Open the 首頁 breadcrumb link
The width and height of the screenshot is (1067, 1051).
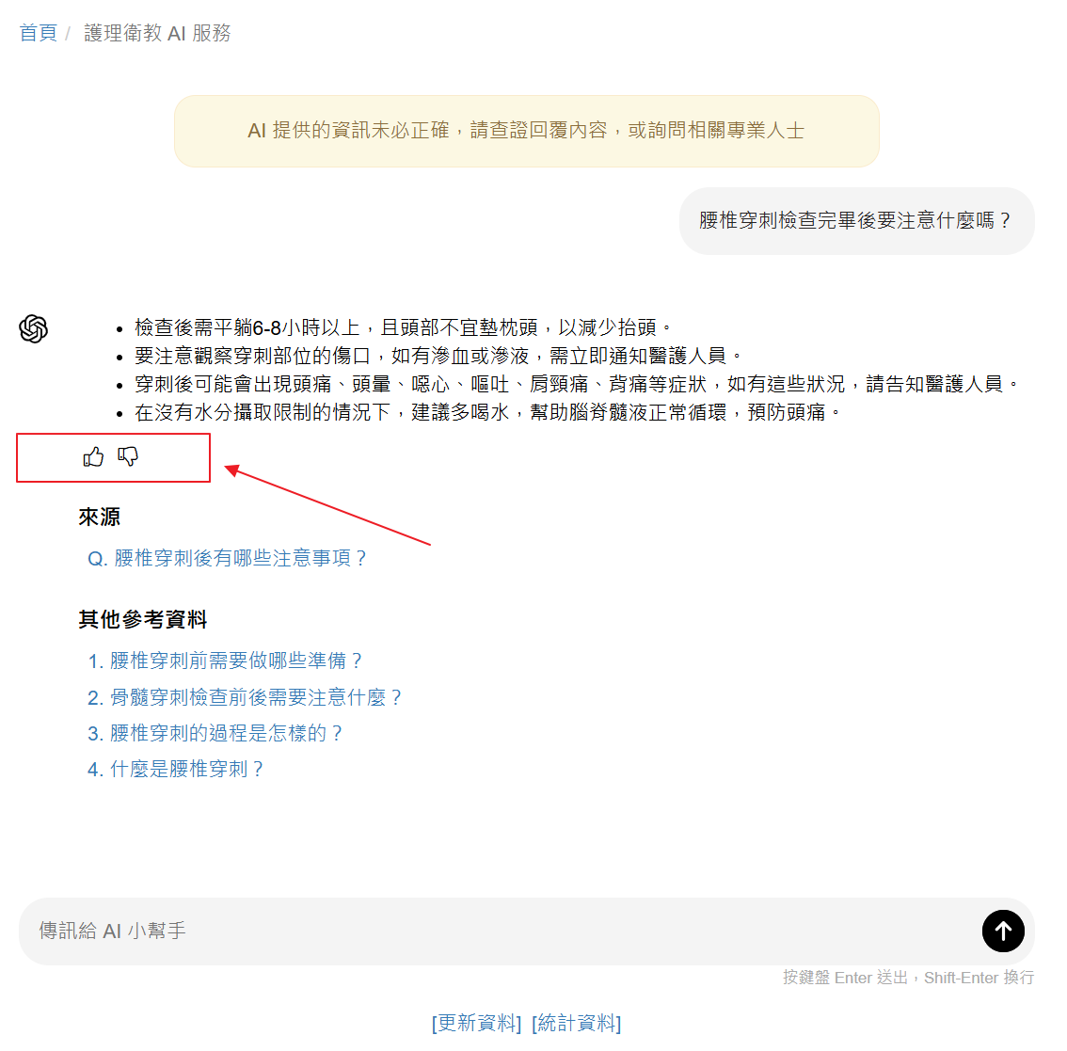[x=38, y=32]
